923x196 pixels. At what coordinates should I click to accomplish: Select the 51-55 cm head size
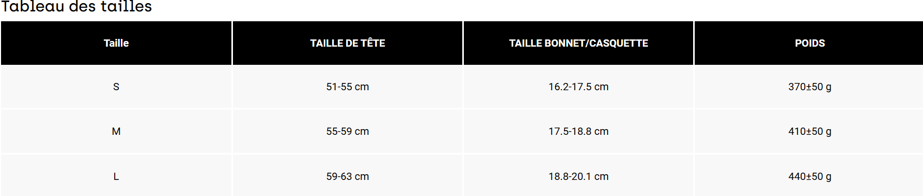click(348, 87)
